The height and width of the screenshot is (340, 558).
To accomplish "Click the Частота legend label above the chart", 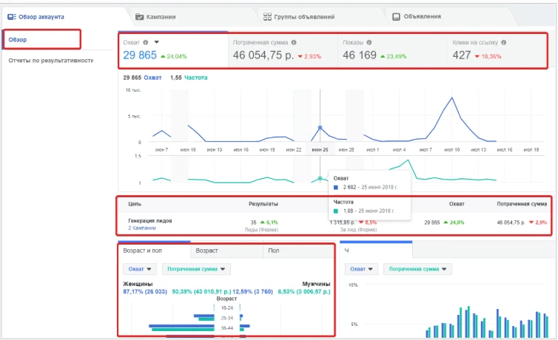I will pos(195,78).
